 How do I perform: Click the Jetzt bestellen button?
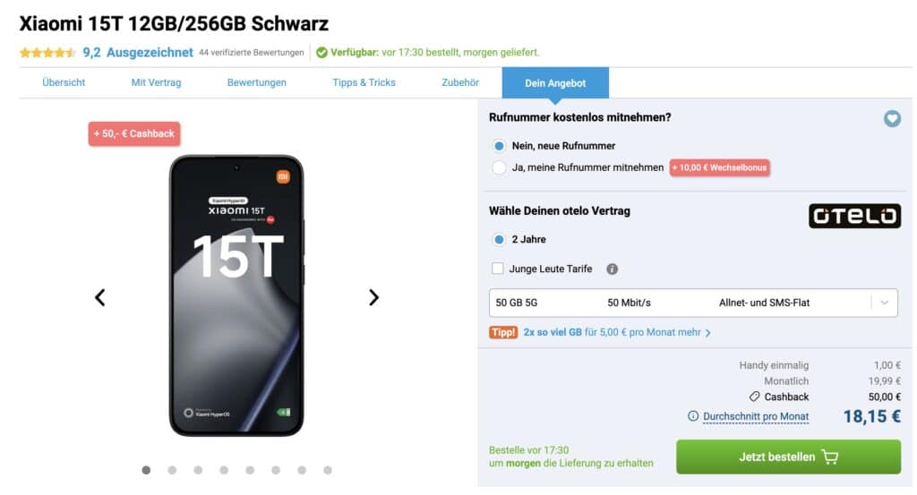[788, 457]
